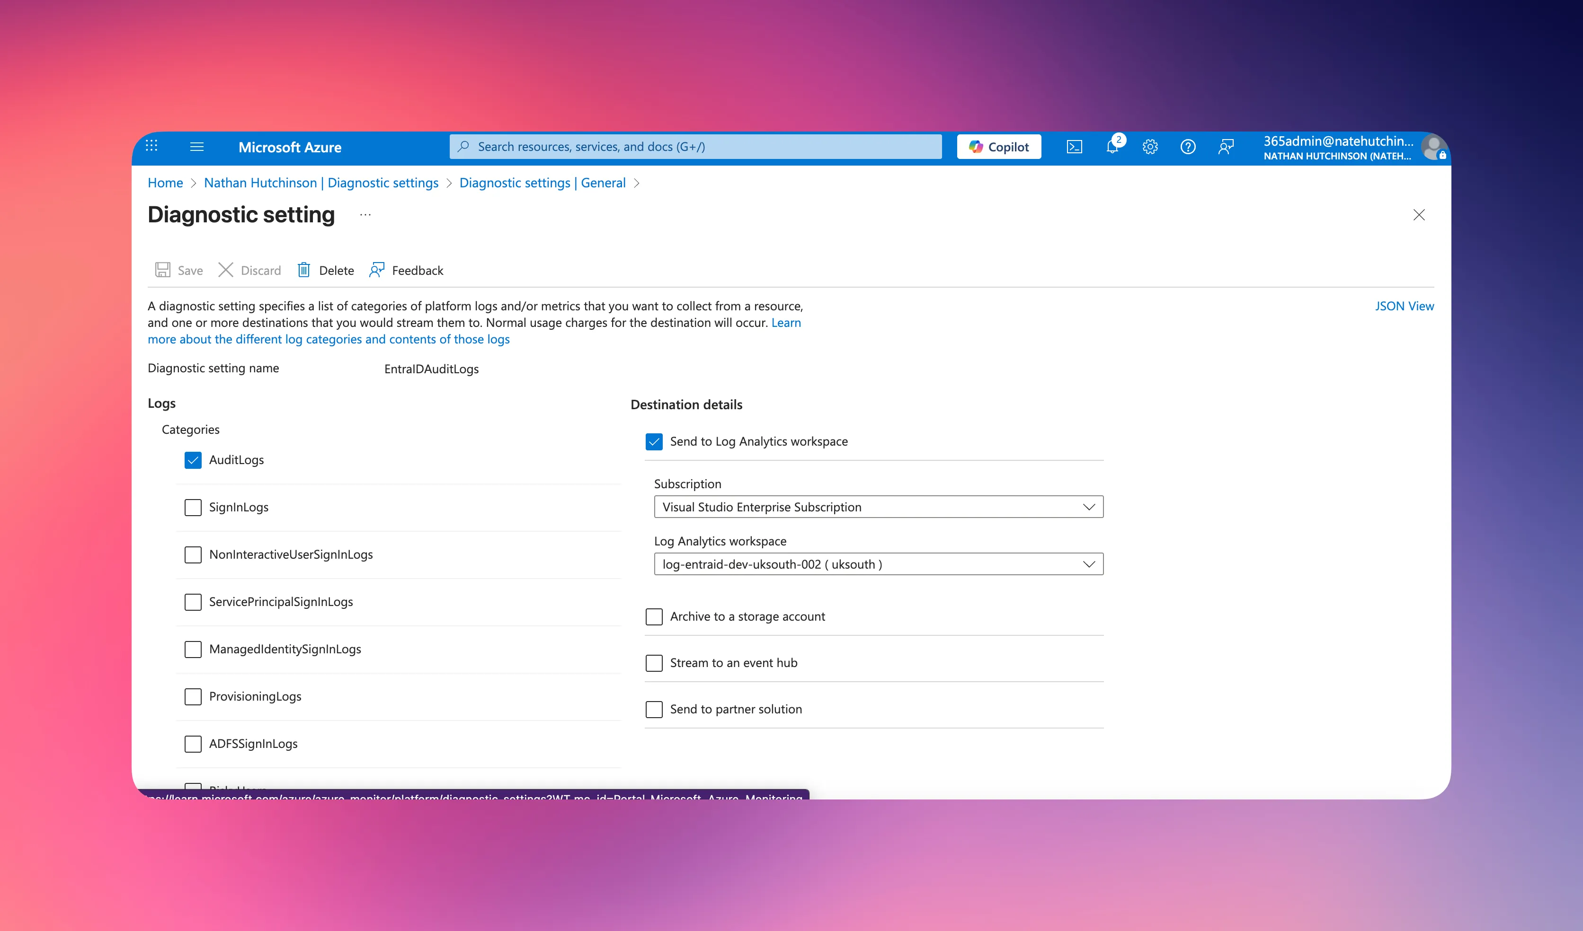
Task: Open the account avatar menu
Action: [x=1434, y=148]
